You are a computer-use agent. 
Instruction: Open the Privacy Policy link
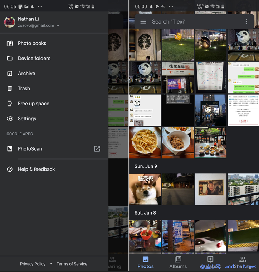(x=33, y=264)
